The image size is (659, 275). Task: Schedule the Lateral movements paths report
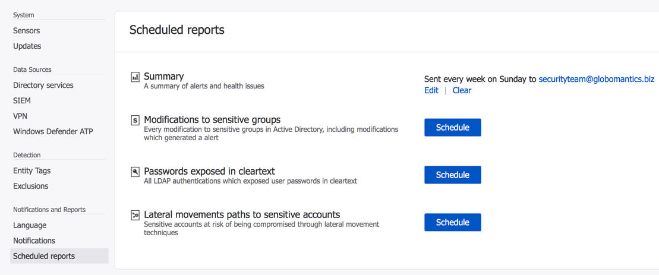(452, 222)
